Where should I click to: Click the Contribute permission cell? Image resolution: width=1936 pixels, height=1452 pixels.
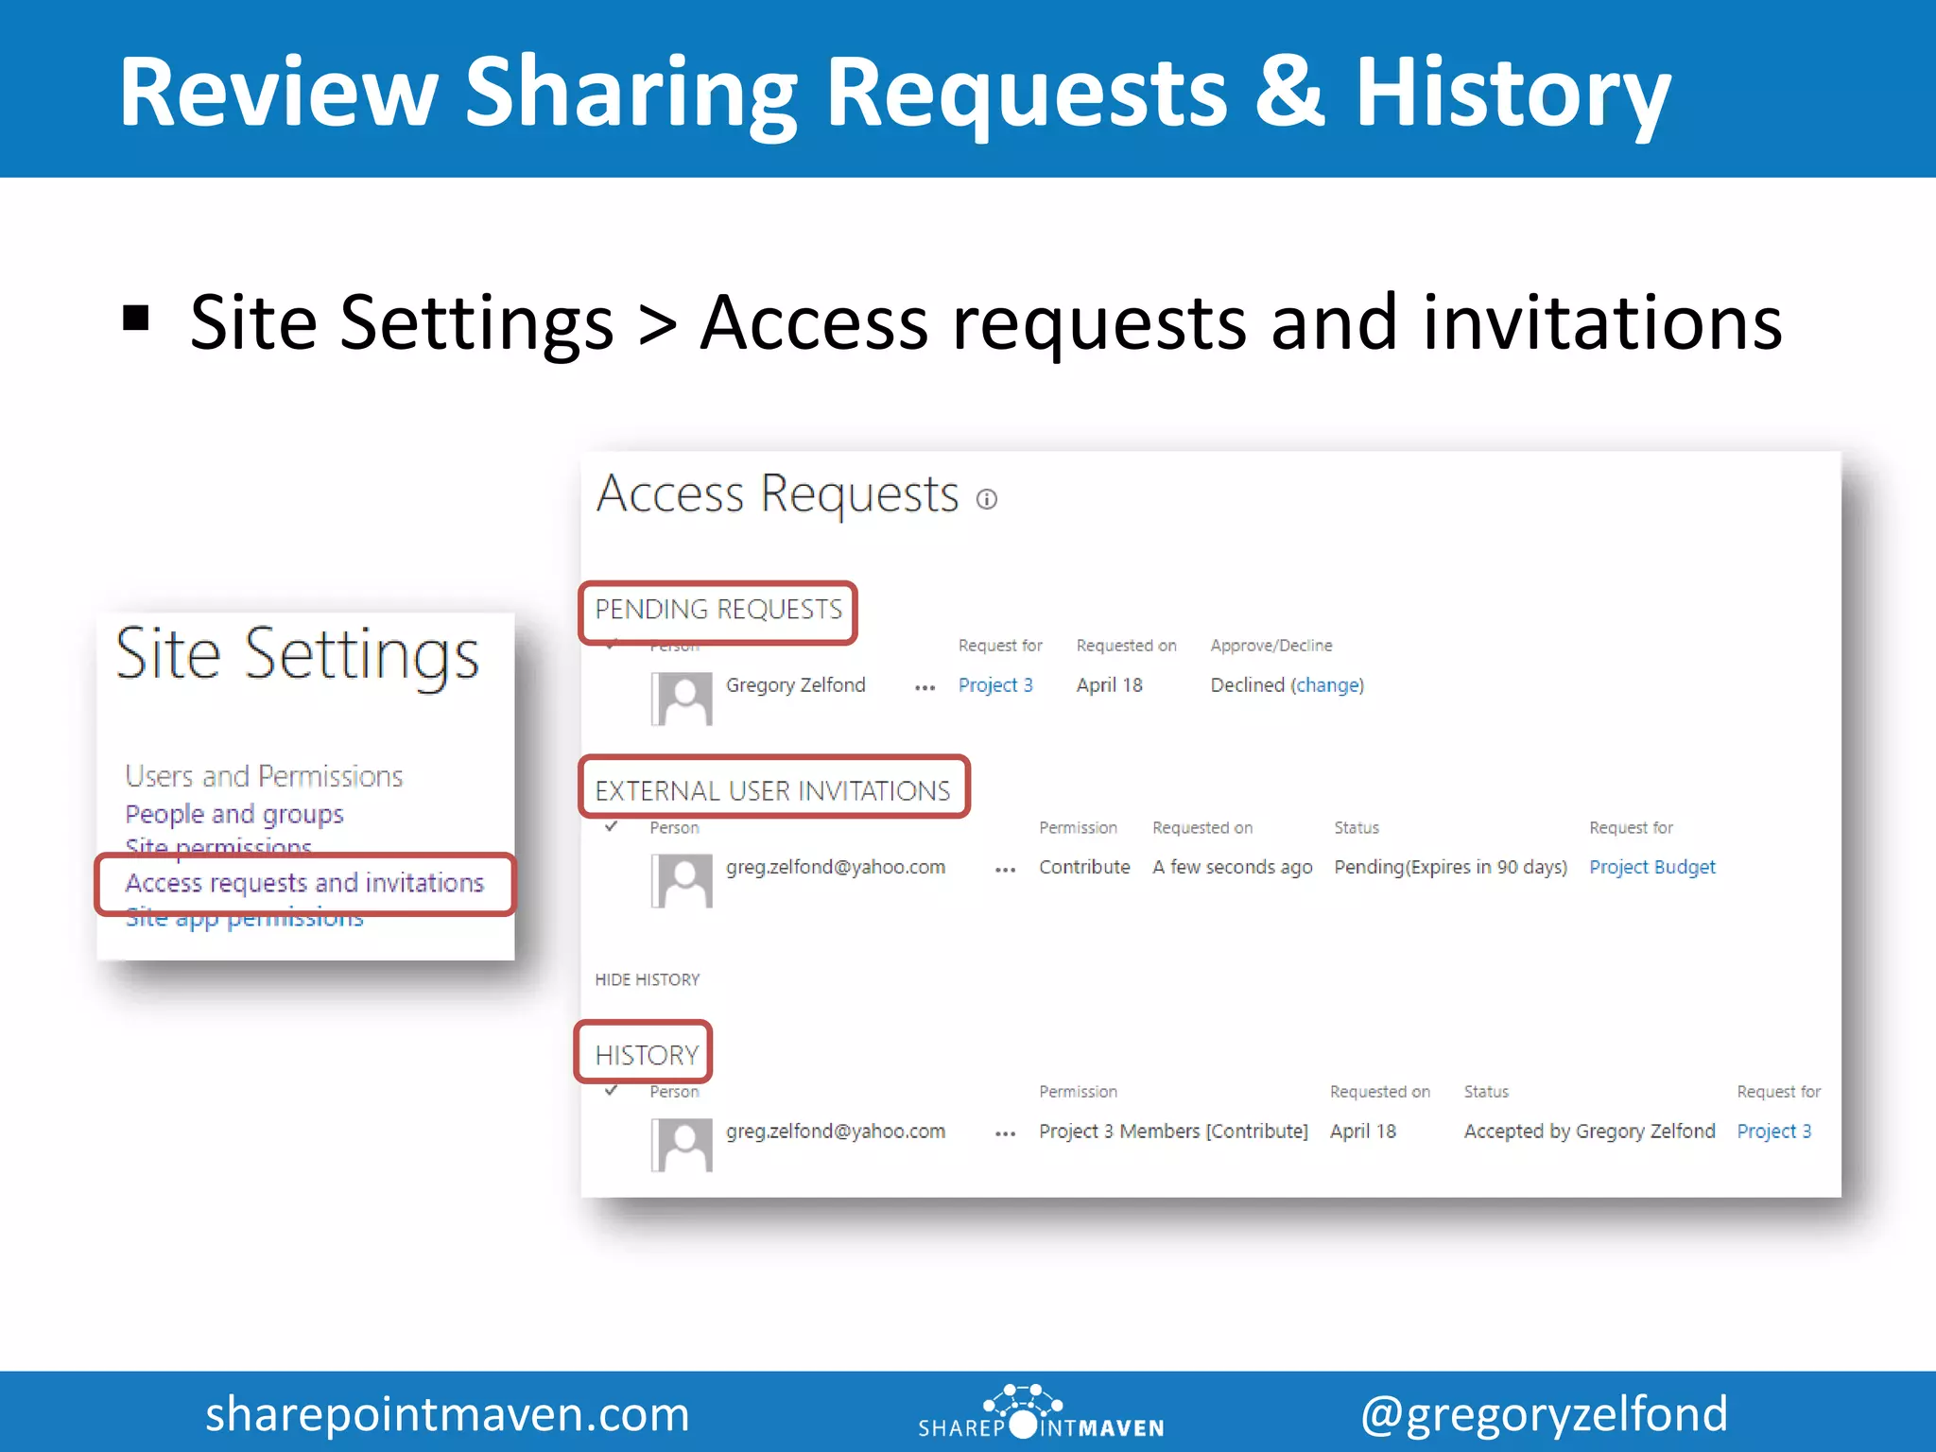click(x=1084, y=868)
